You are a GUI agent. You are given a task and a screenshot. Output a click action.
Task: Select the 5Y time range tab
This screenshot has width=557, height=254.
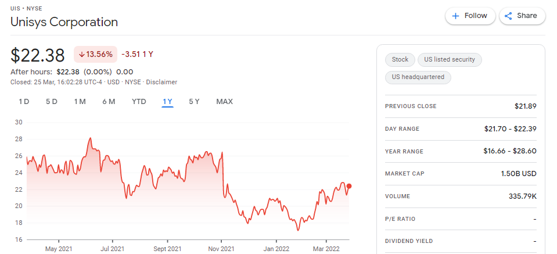click(194, 102)
